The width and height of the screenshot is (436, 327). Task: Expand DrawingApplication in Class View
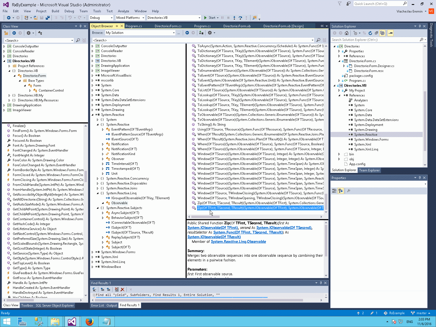[4, 105]
